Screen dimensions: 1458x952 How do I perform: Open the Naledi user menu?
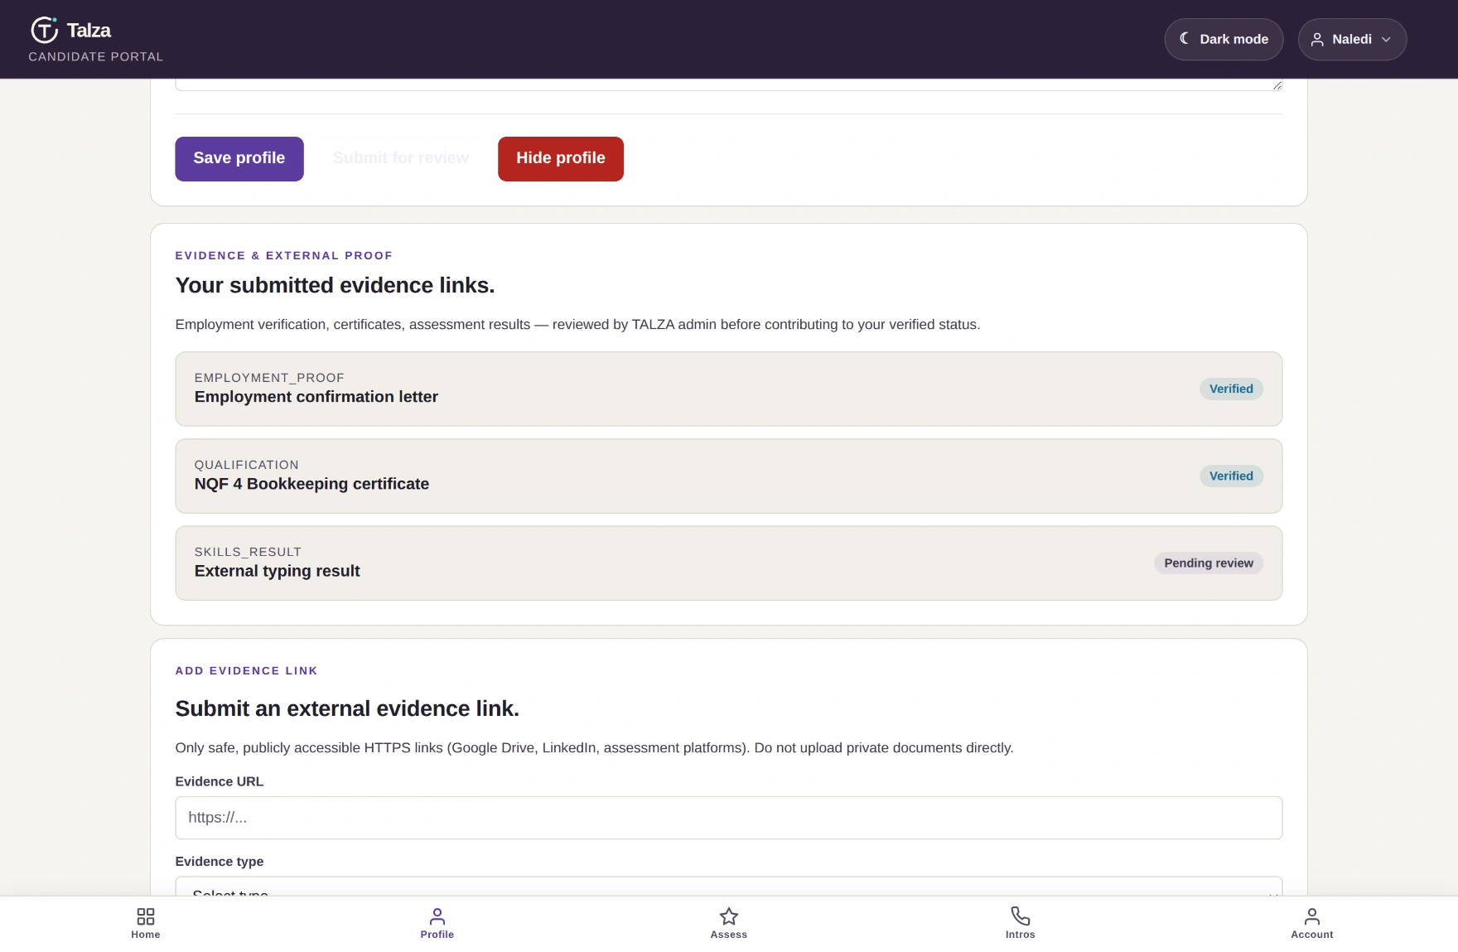[x=1352, y=39]
